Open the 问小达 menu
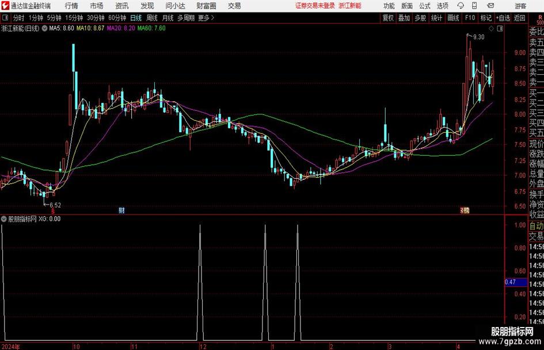The image size is (544, 350). (x=175, y=6)
